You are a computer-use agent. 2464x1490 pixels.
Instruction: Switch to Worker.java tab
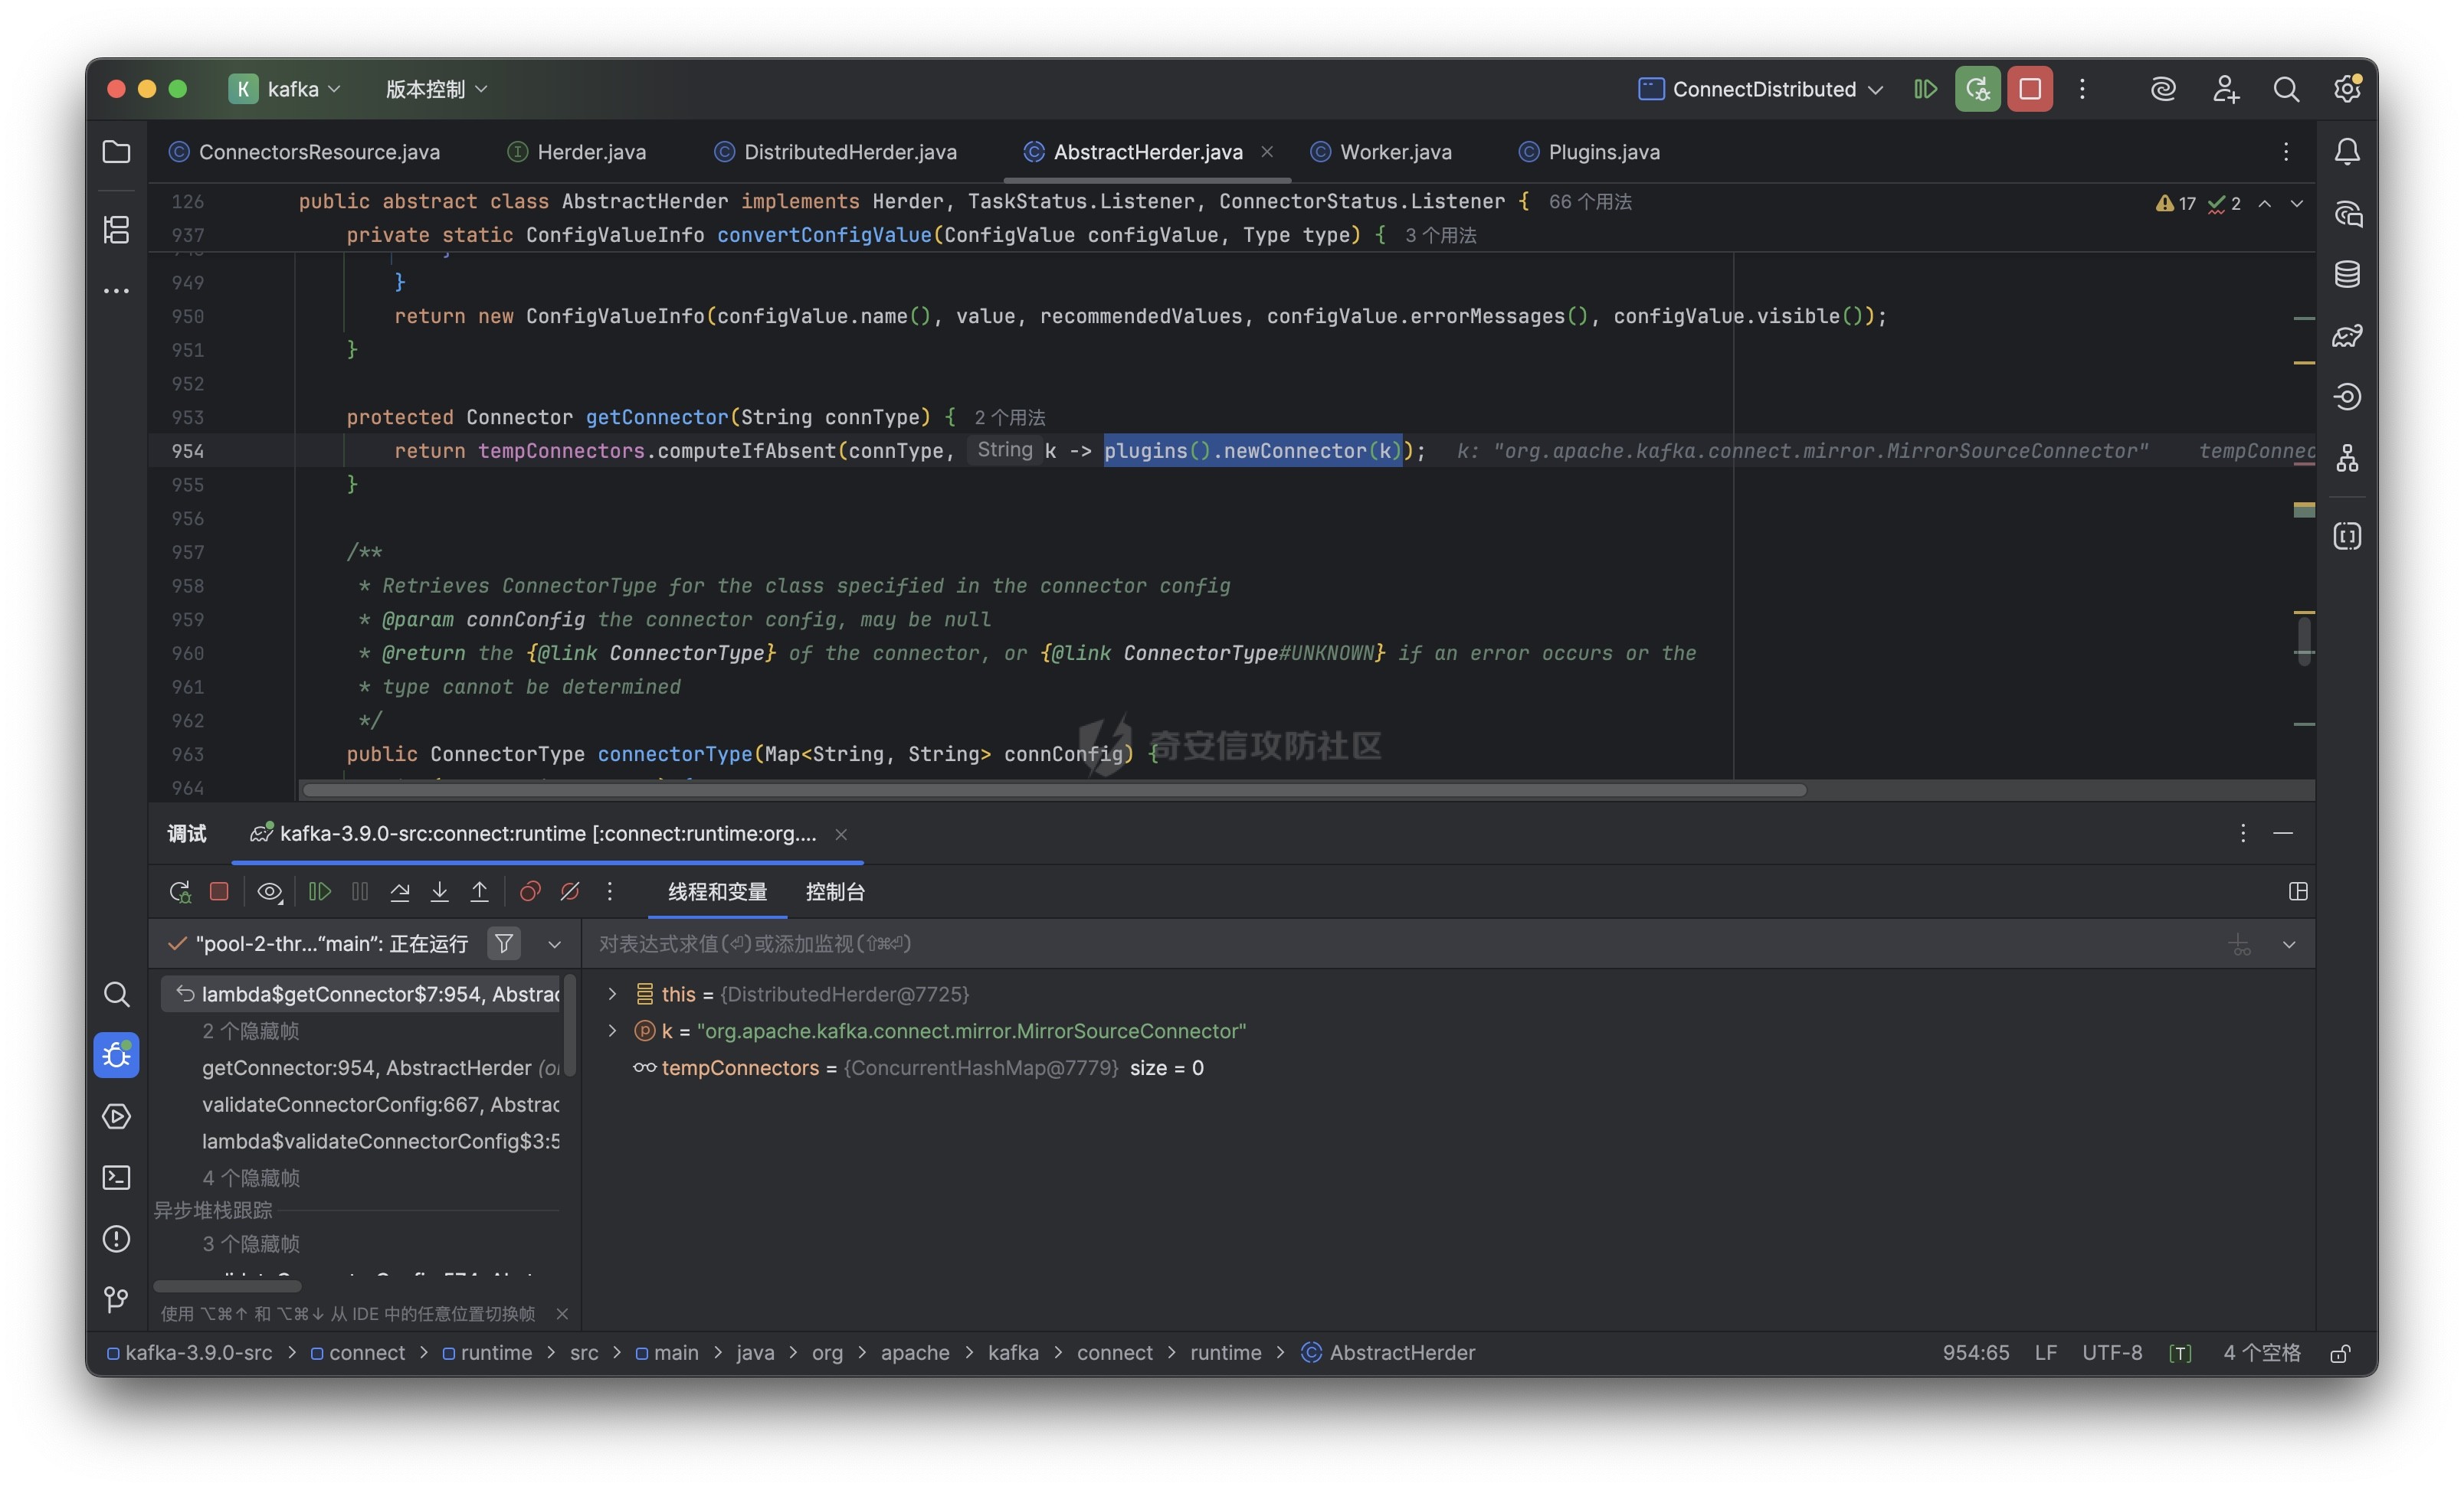(1382, 152)
